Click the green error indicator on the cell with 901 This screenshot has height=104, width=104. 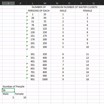pos(27,78)
